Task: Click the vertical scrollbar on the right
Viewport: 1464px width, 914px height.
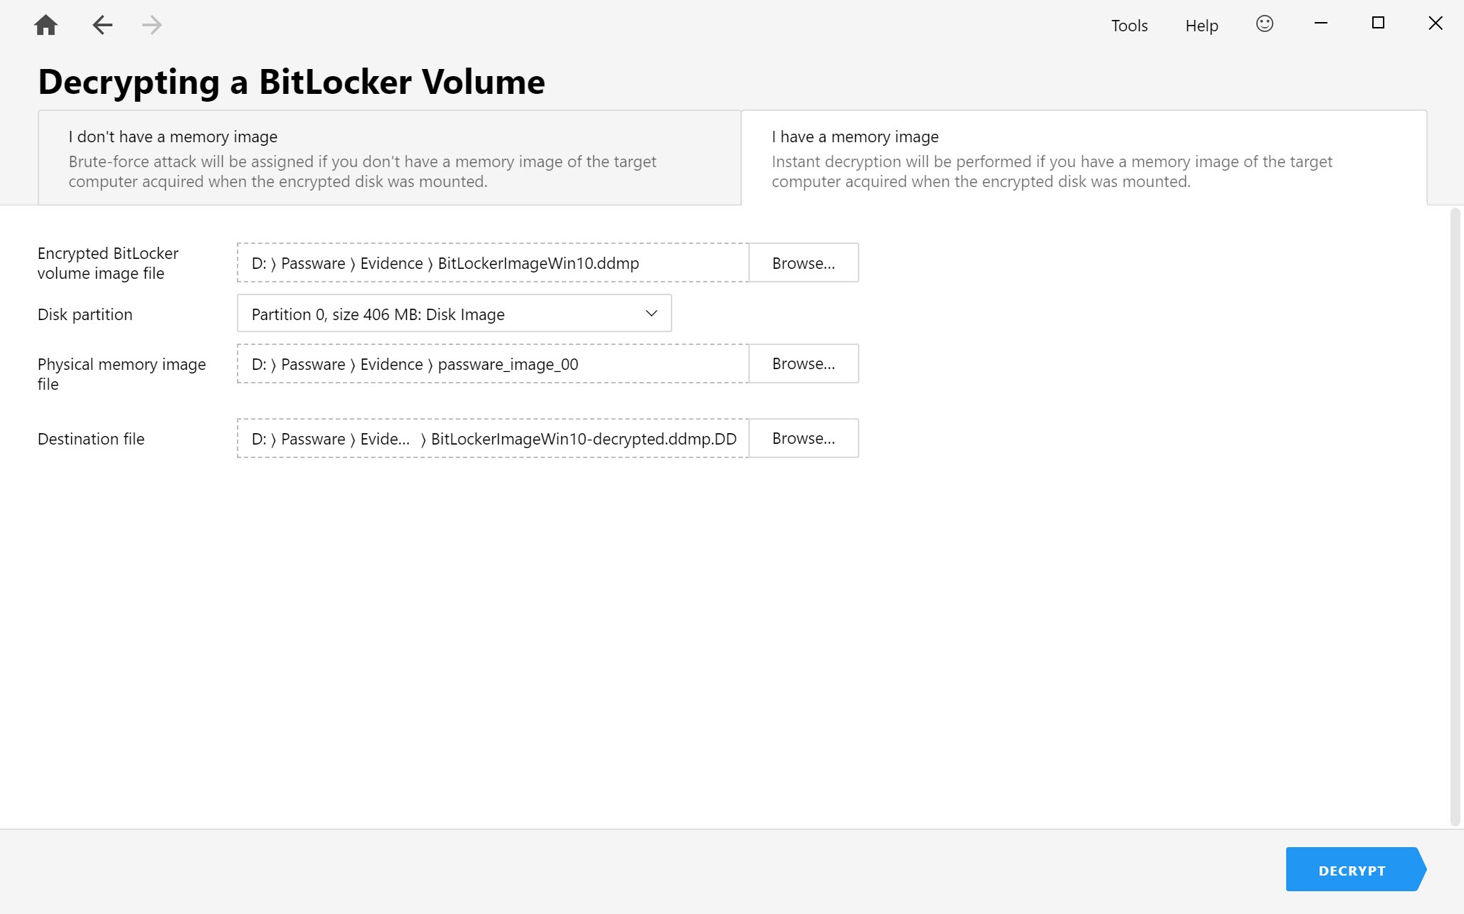Action: pyautogui.click(x=1455, y=517)
